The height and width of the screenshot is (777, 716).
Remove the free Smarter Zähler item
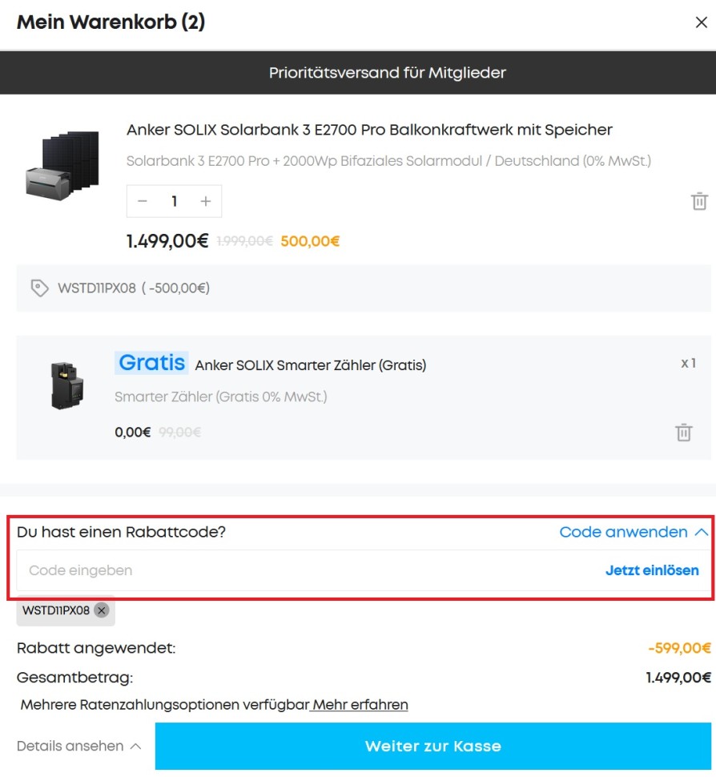683,433
